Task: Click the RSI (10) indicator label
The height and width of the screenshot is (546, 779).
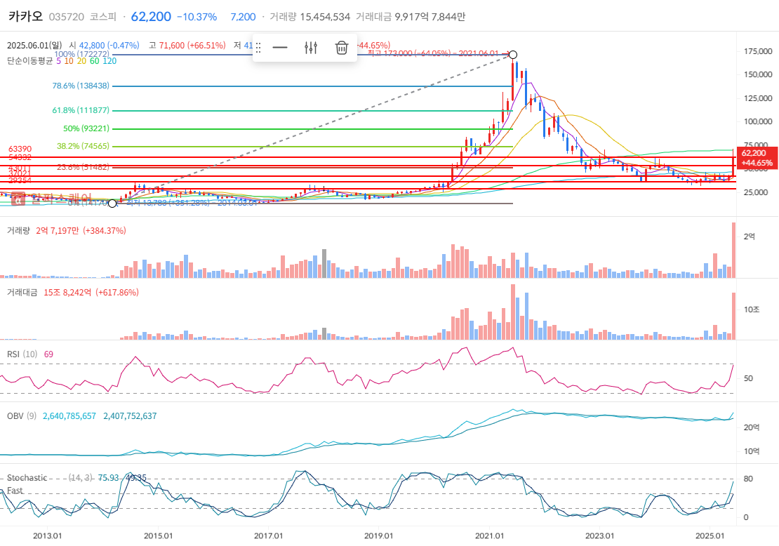Action: pyautogui.click(x=22, y=354)
